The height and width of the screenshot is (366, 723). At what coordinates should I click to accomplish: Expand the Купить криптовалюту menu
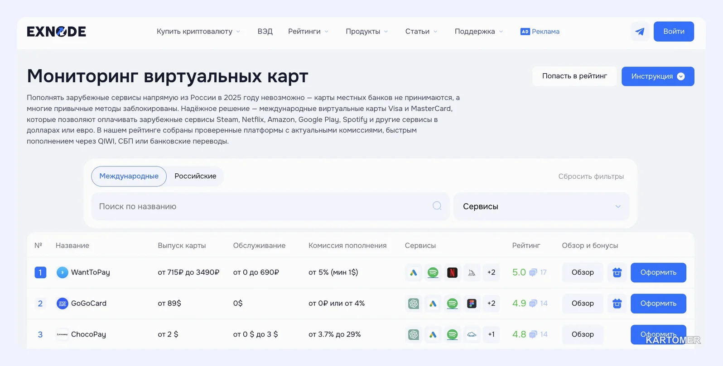pyautogui.click(x=198, y=31)
